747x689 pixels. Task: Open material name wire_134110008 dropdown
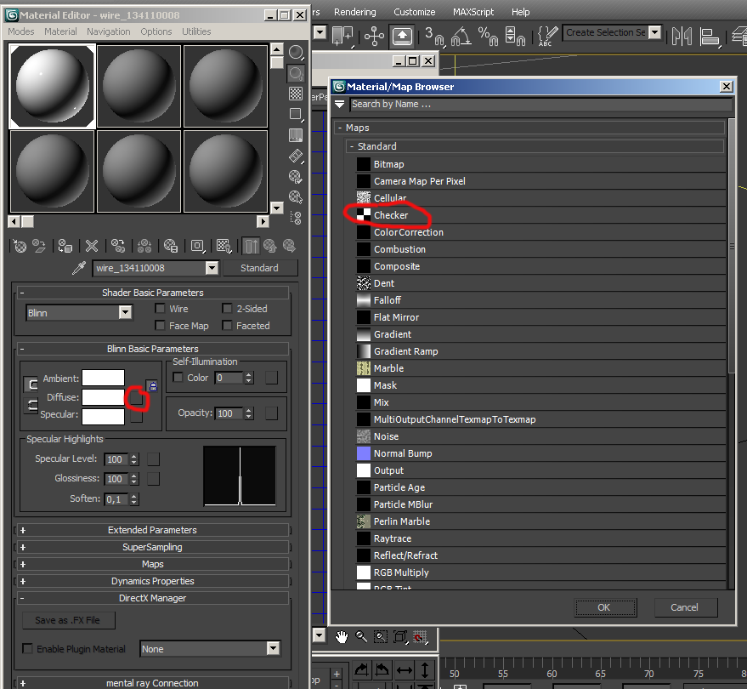(x=212, y=268)
